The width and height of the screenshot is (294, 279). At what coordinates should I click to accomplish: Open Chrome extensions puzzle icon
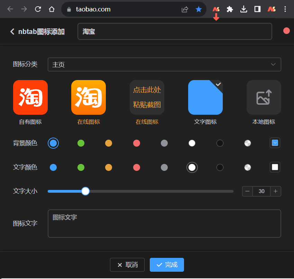[x=230, y=9]
